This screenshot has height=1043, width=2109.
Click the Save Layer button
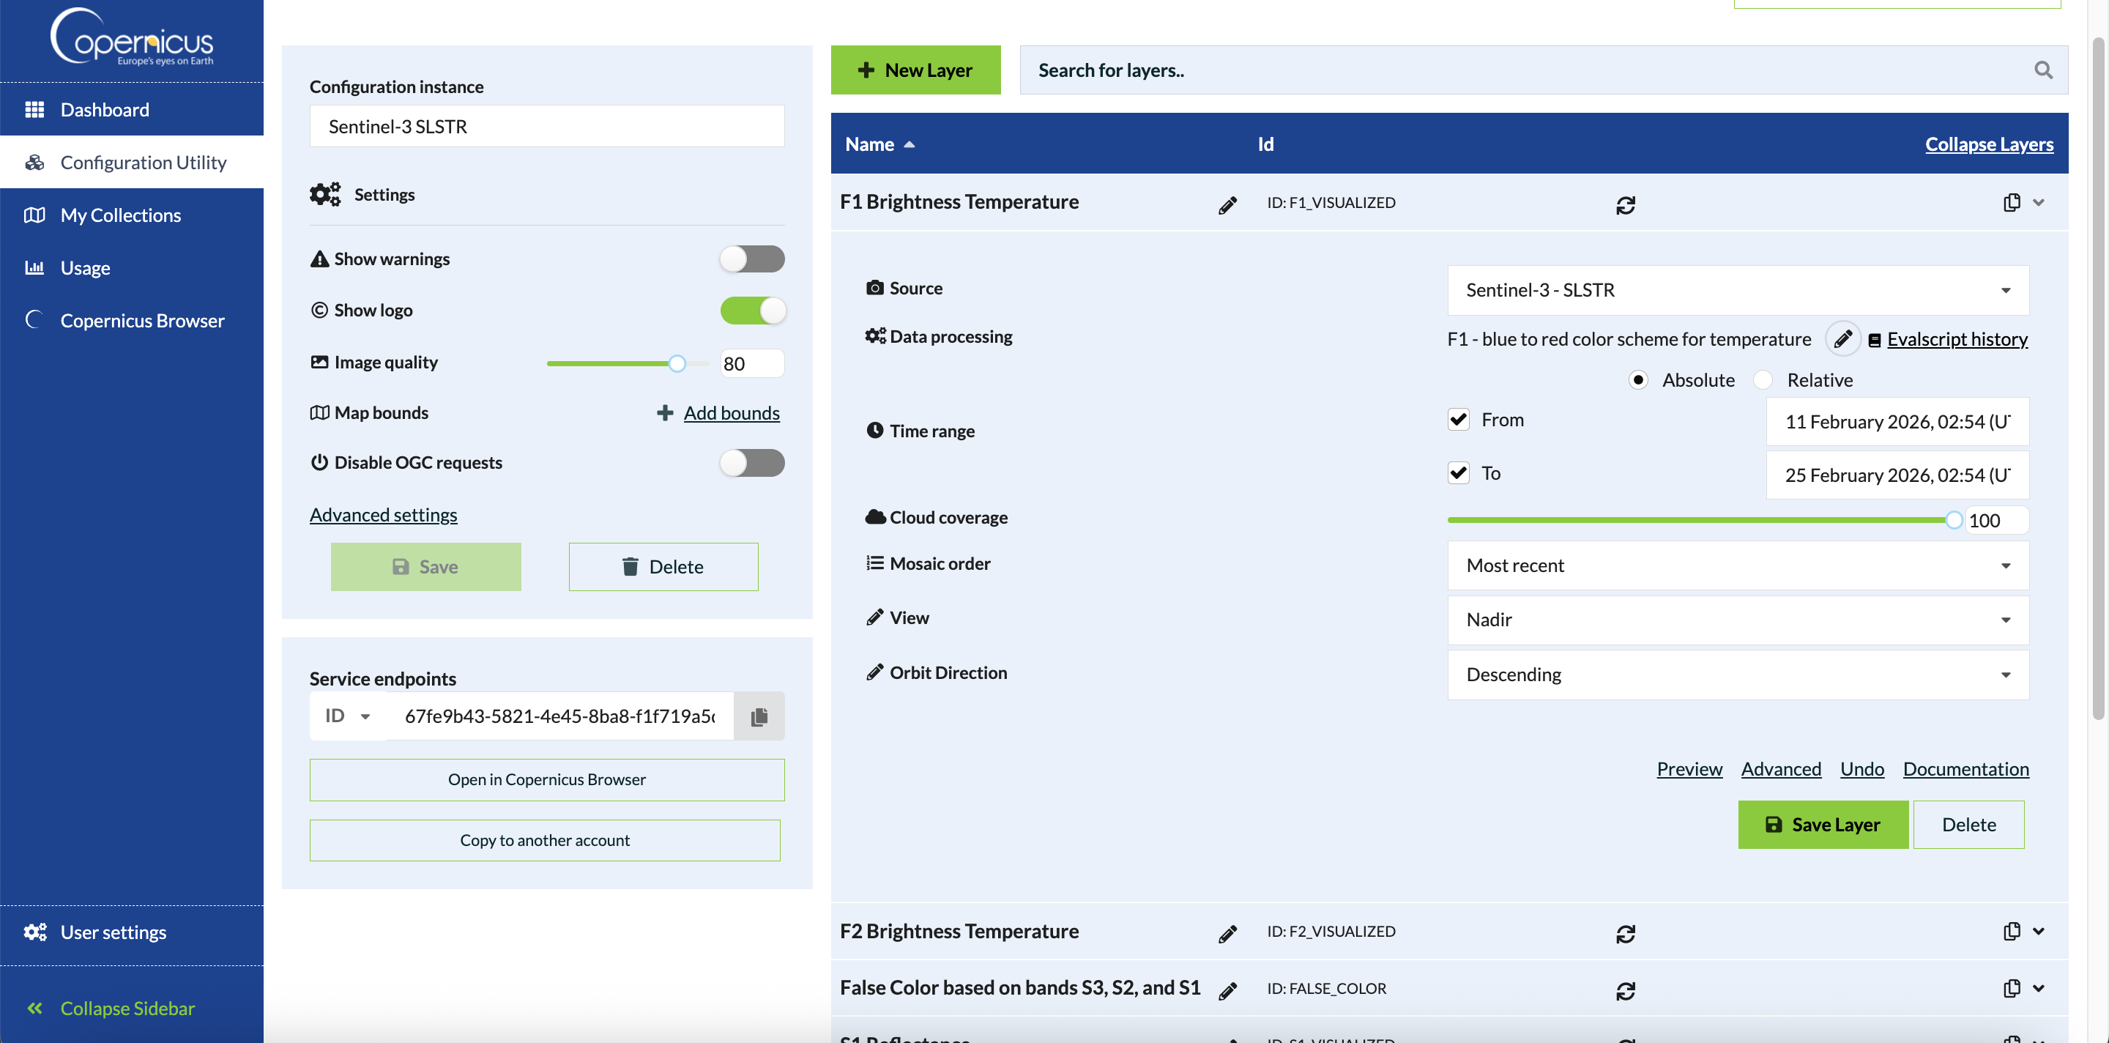point(1823,825)
